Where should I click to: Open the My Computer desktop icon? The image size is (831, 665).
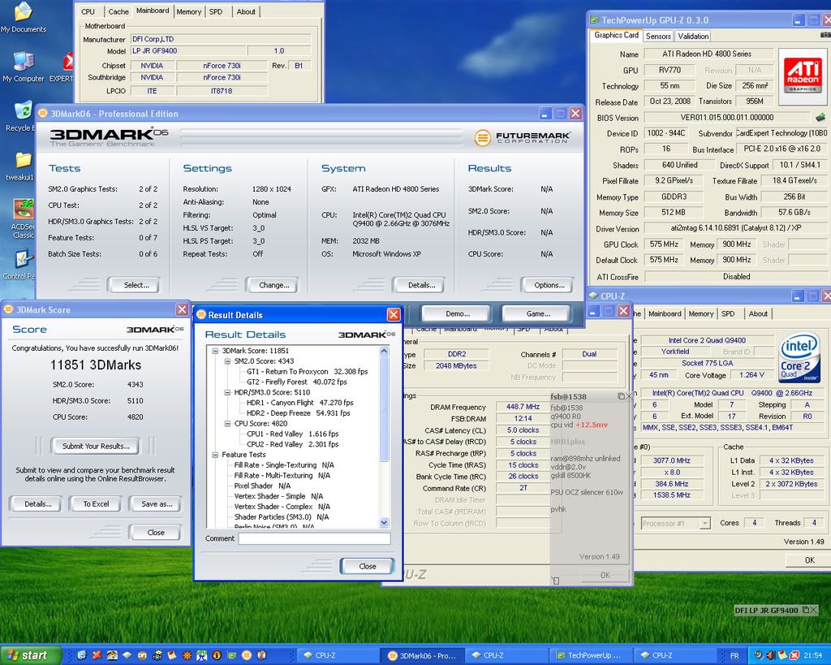tap(23, 63)
